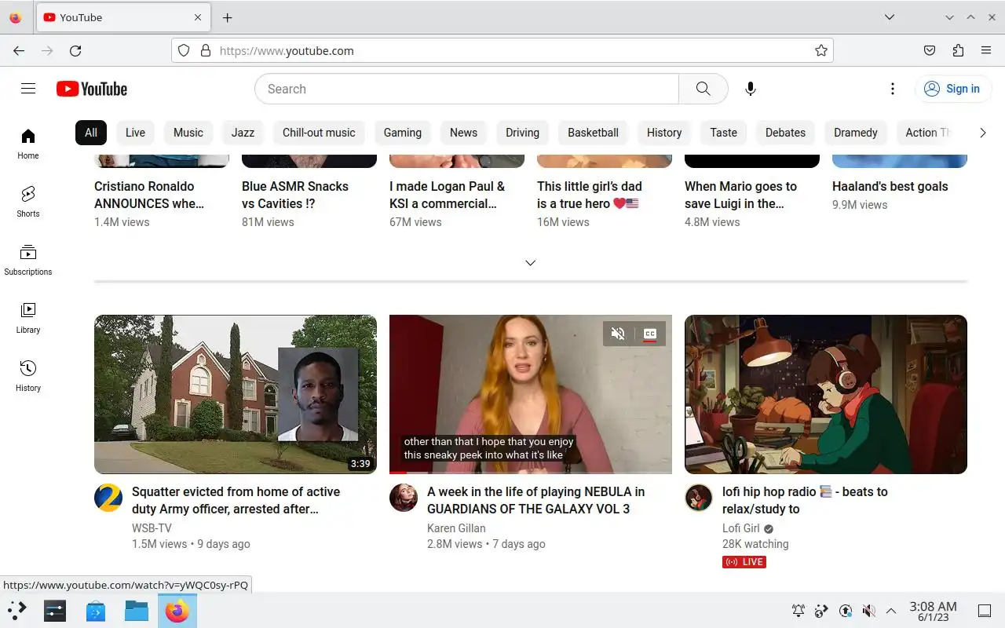Expand system tray hidden icons arrow
This screenshot has height=628, width=1005.
pos(891,611)
